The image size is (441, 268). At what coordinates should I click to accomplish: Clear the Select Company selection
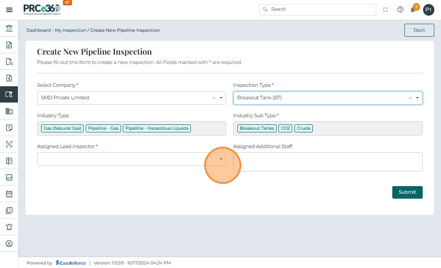coord(214,98)
